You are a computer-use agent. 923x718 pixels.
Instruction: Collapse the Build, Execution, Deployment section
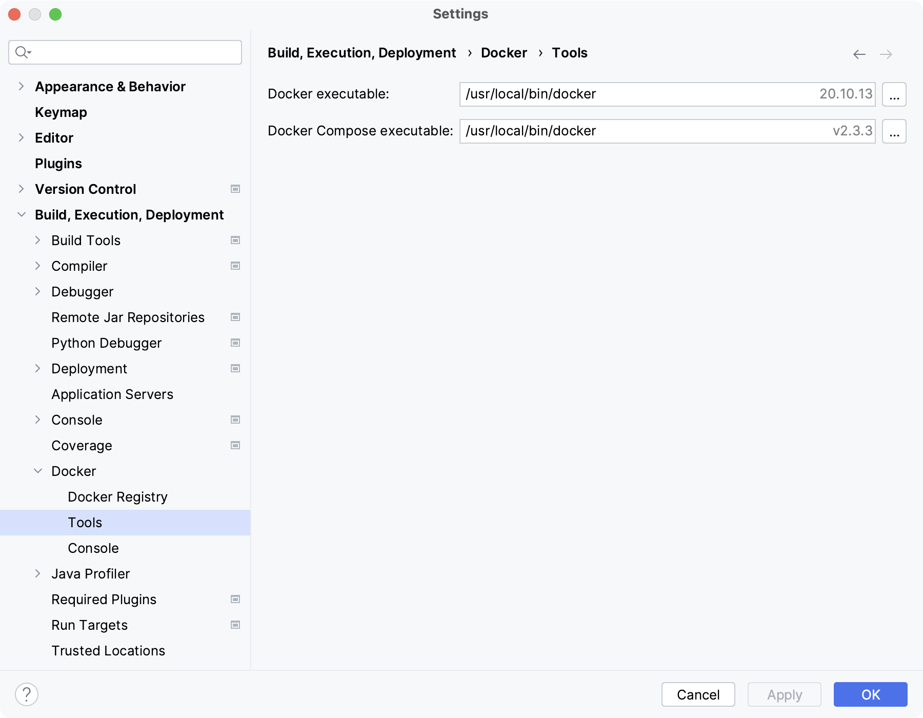(x=21, y=214)
